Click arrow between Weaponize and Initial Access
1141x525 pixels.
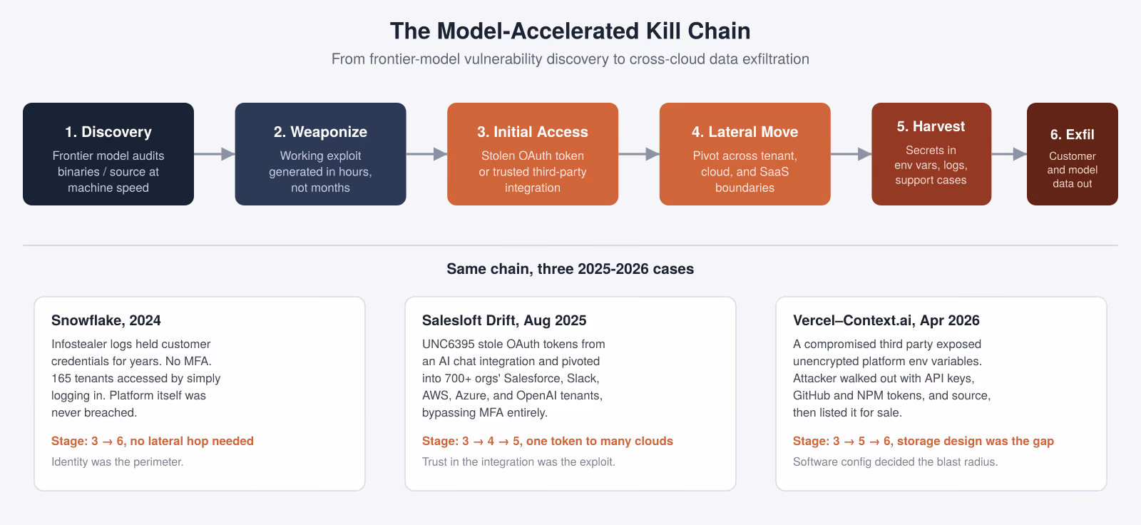(x=426, y=154)
